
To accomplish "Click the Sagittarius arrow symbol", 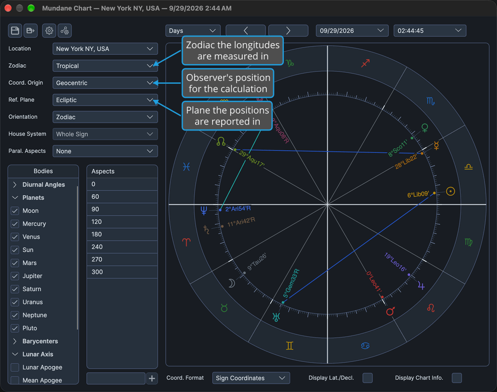I will (366, 63).
